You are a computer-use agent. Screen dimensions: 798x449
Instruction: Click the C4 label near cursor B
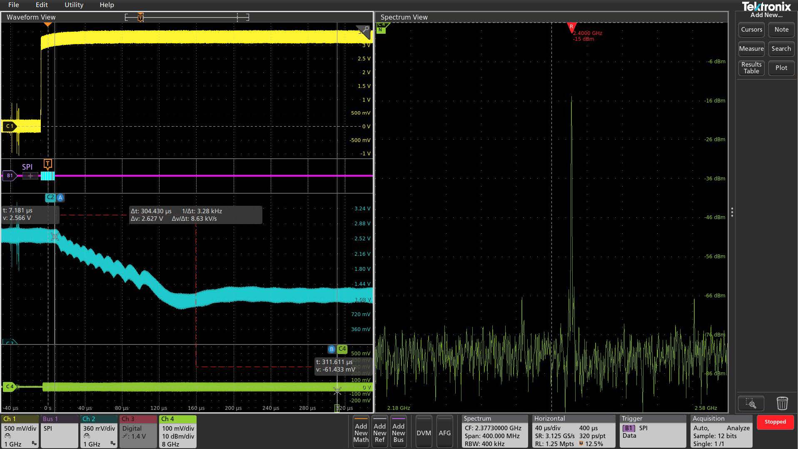[x=342, y=349]
